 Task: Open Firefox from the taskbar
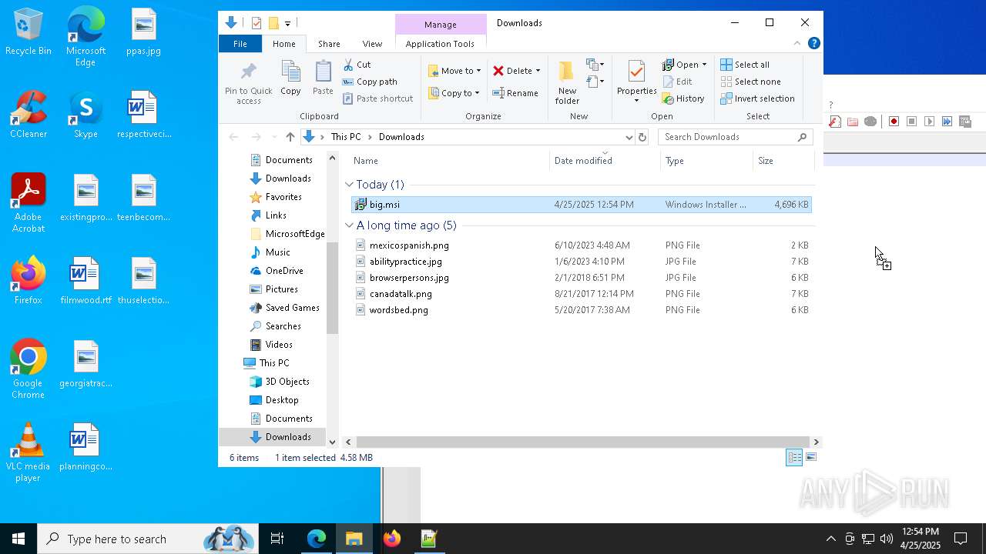(x=392, y=539)
